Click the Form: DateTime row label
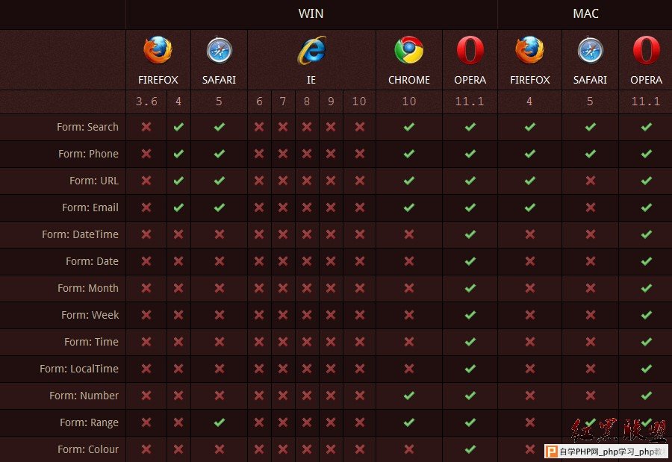The height and width of the screenshot is (462, 672). pos(80,234)
